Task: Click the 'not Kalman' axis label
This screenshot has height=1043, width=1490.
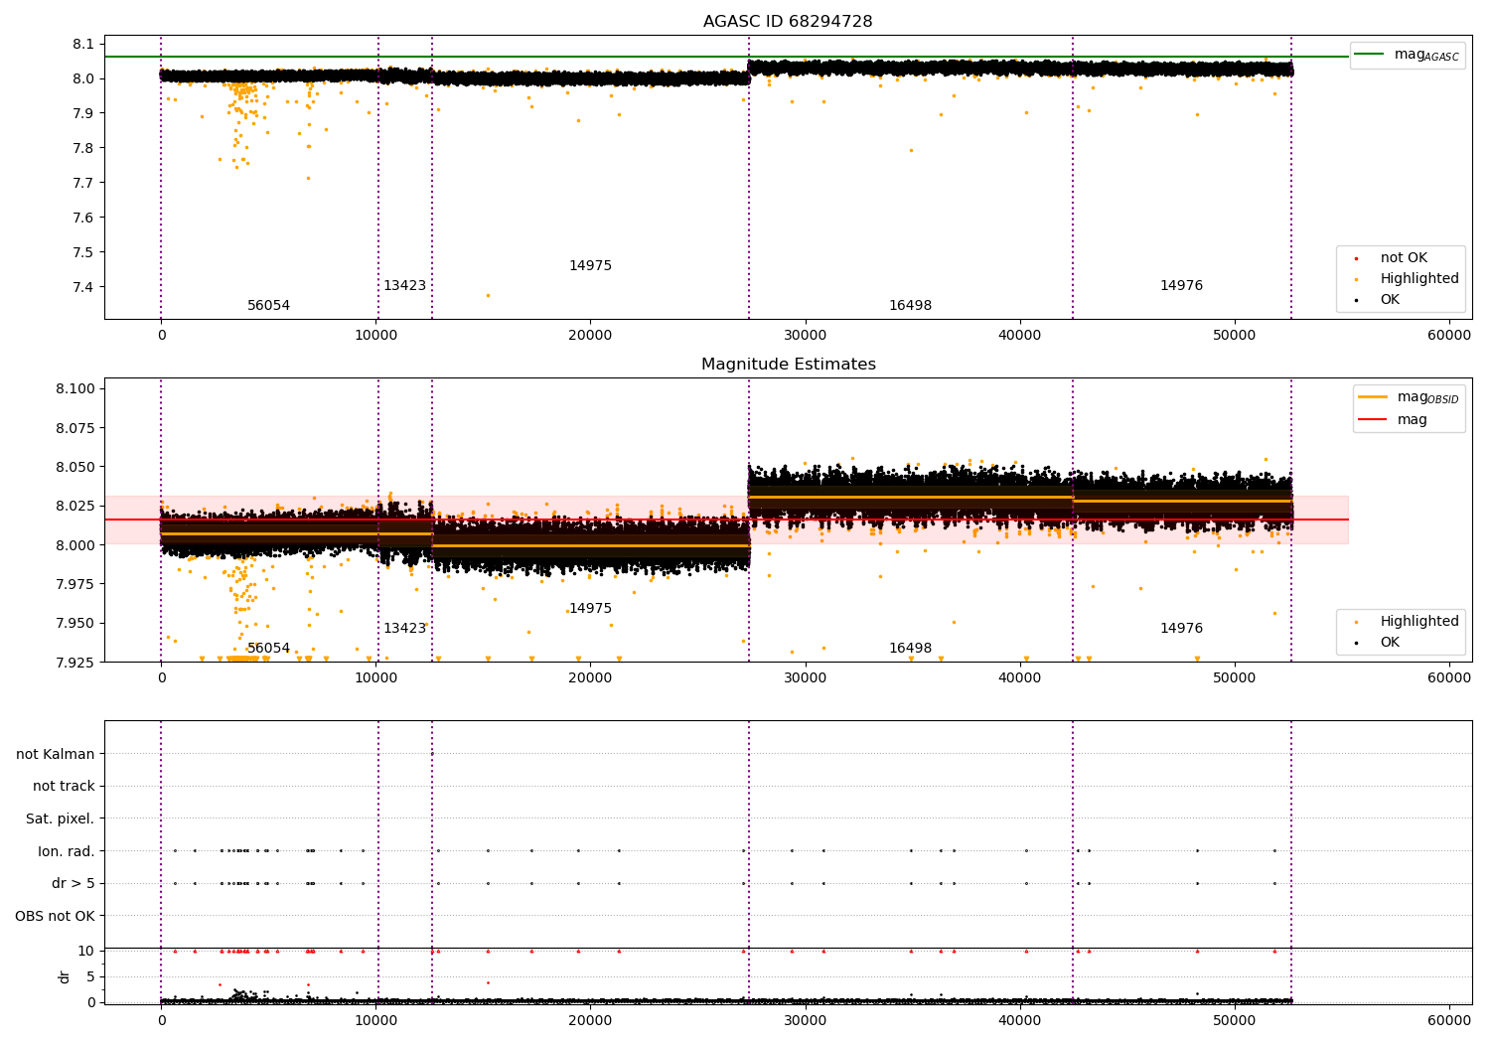Action: coord(56,754)
